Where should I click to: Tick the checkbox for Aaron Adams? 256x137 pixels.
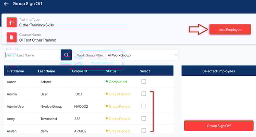[144, 81]
